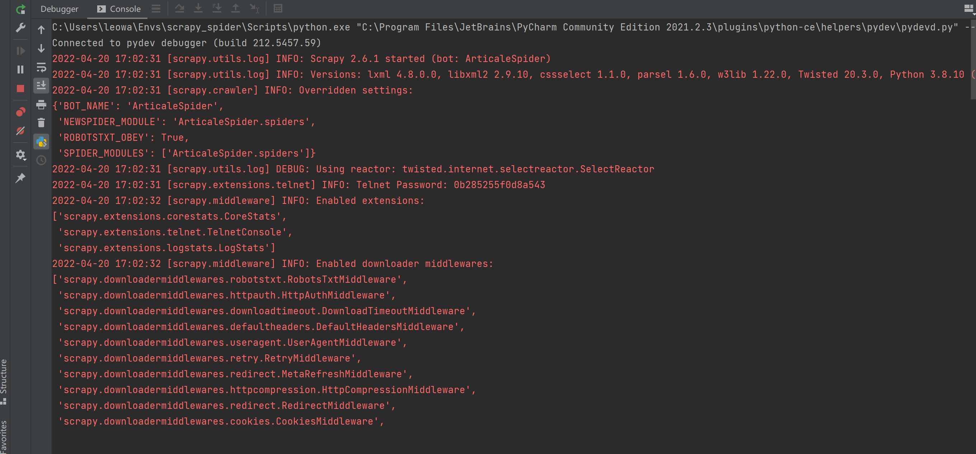This screenshot has width=976, height=454.
Task: Print the console output
Action: (x=41, y=104)
